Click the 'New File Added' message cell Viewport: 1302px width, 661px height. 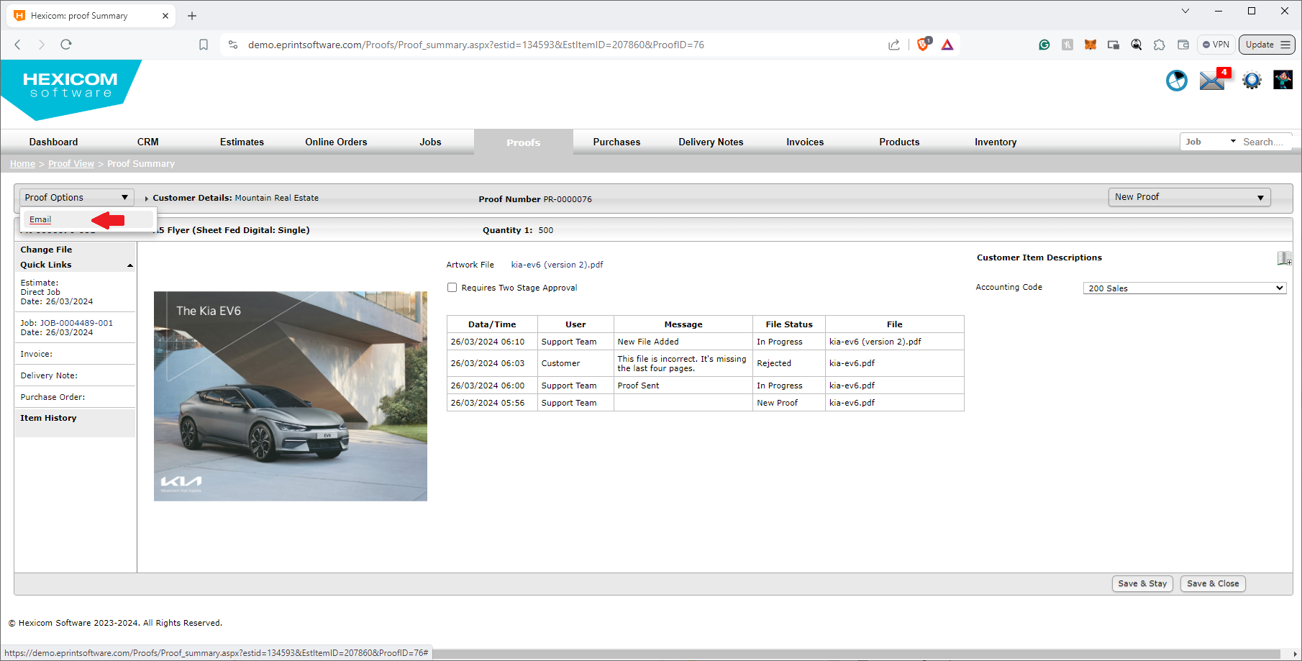coord(683,342)
